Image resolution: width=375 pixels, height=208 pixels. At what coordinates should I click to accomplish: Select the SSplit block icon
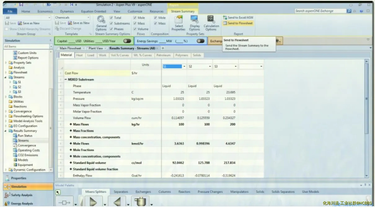coord(141,202)
